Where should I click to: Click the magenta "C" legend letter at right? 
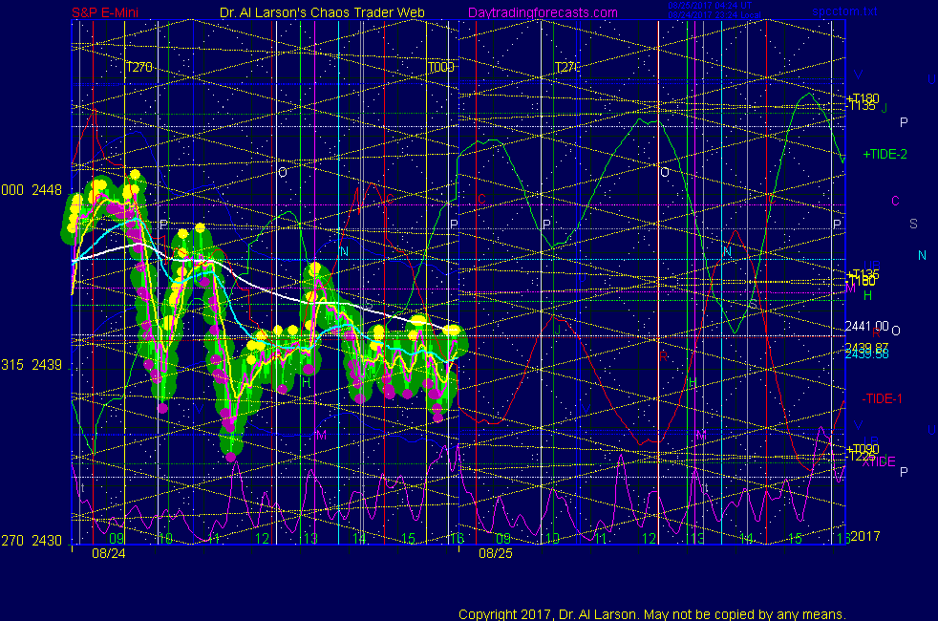(x=896, y=201)
